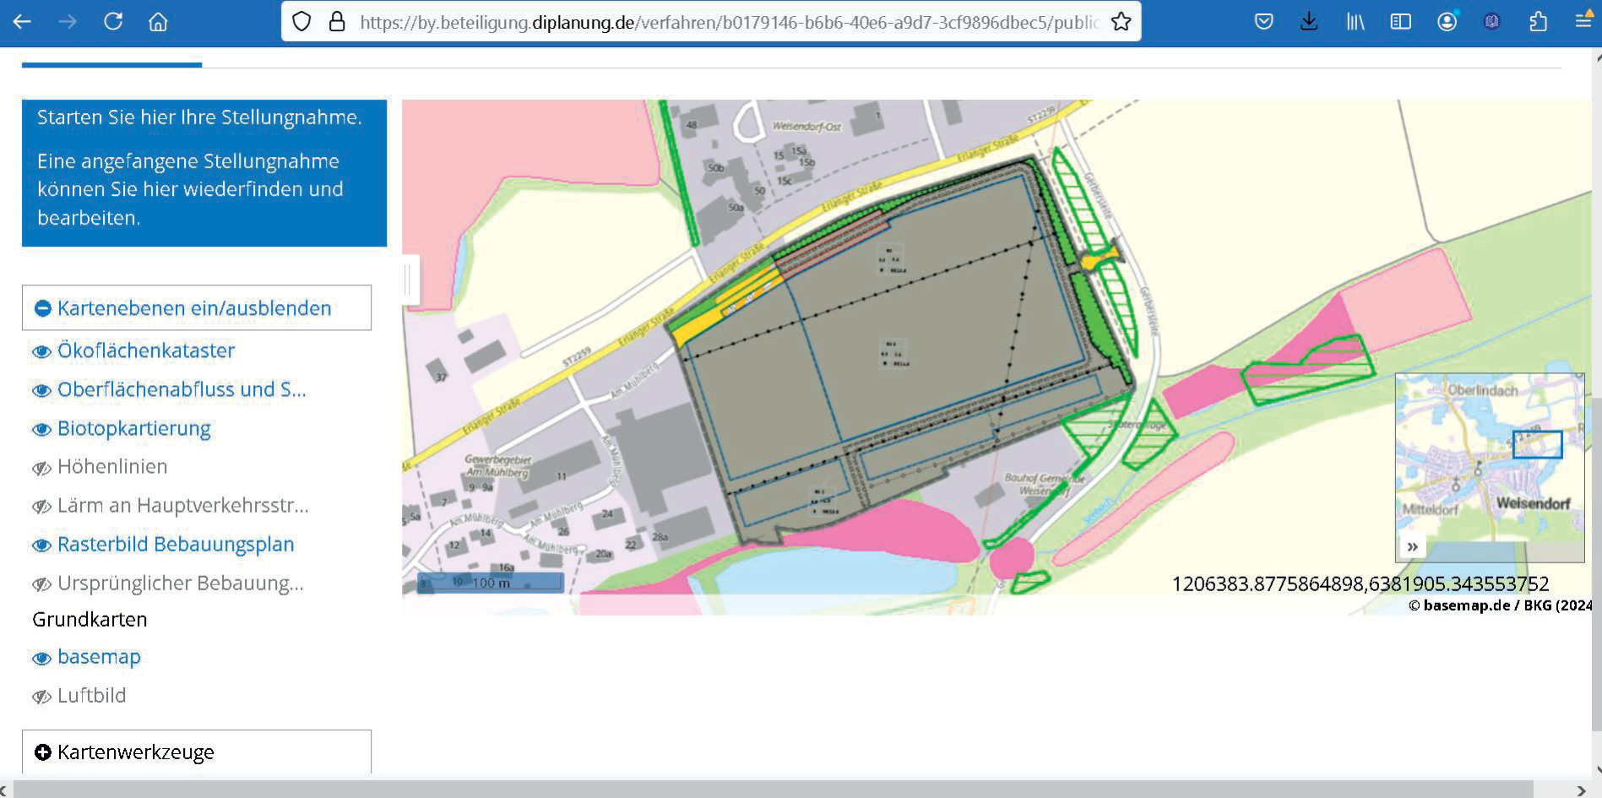Bookmark this page with the star icon
This screenshot has height=798, width=1602.
pyautogui.click(x=1121, y=22)
